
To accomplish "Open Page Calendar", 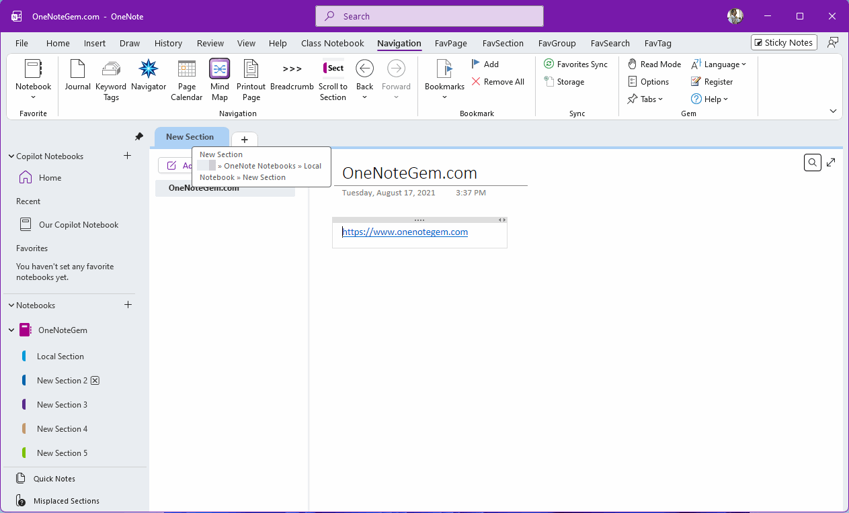I will pyautogui.click(x=187, y=80).
